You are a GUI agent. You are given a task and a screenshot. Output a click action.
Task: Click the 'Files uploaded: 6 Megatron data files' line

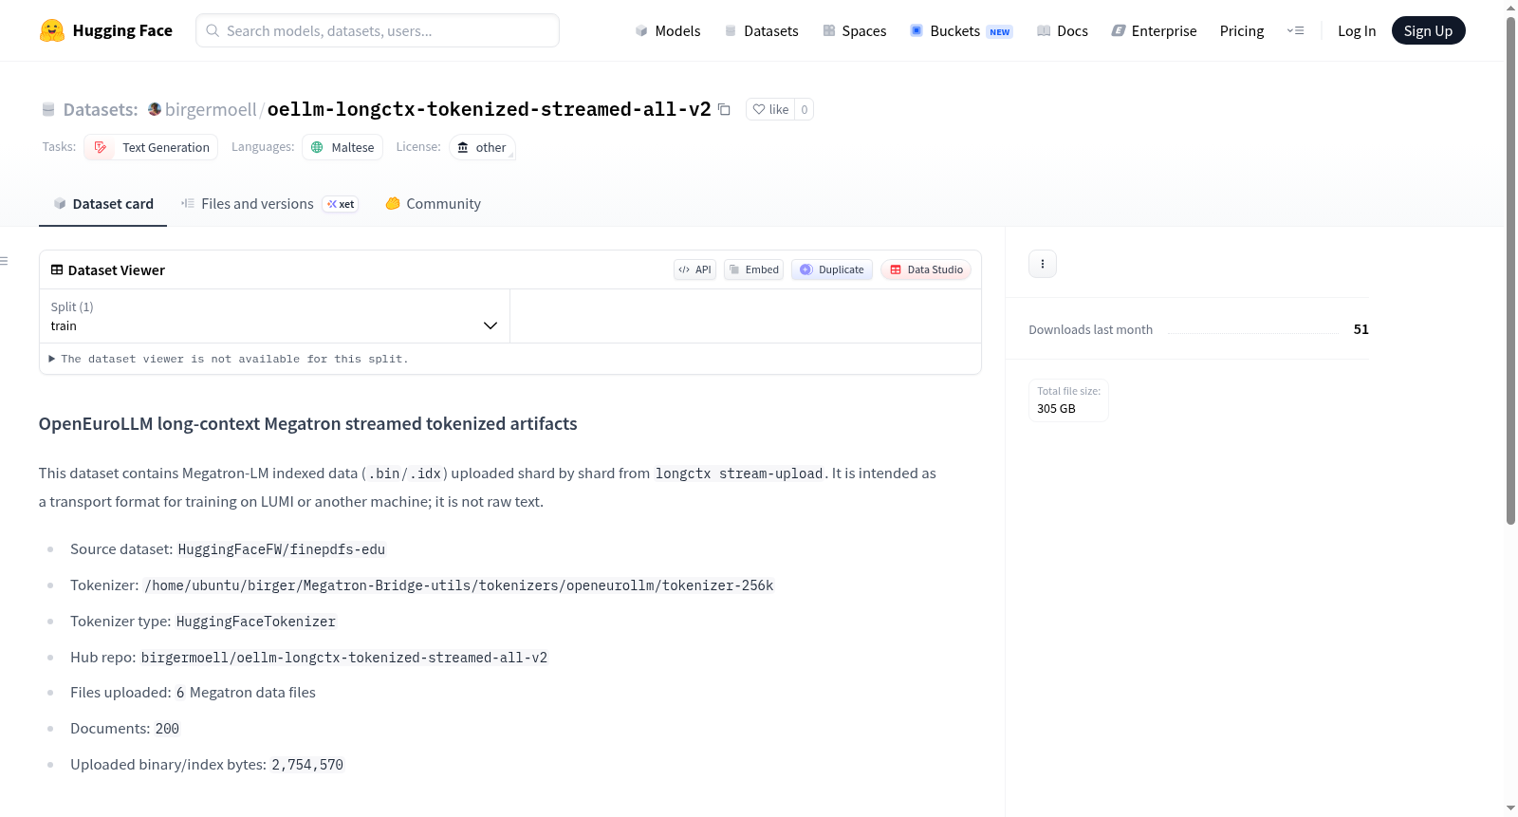click(194, 693)
